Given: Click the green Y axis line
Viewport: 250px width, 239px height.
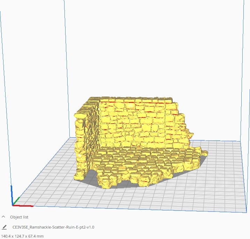Looking at the screenshot, I should 17,200.
